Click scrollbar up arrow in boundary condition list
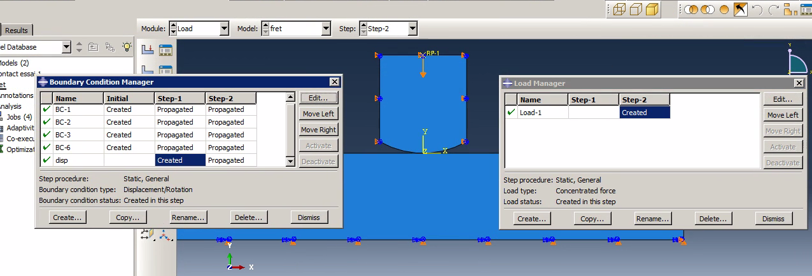812x276 pixels. click(290, 98)
